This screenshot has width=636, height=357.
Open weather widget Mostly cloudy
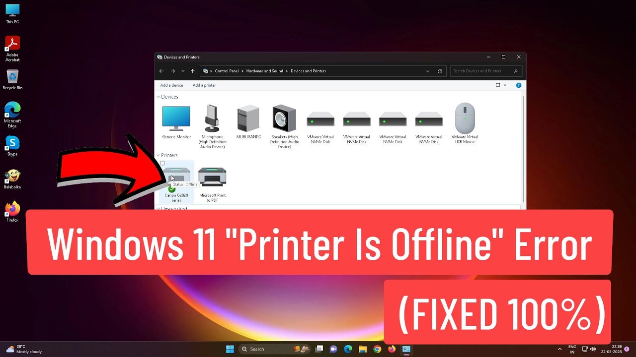24,349
